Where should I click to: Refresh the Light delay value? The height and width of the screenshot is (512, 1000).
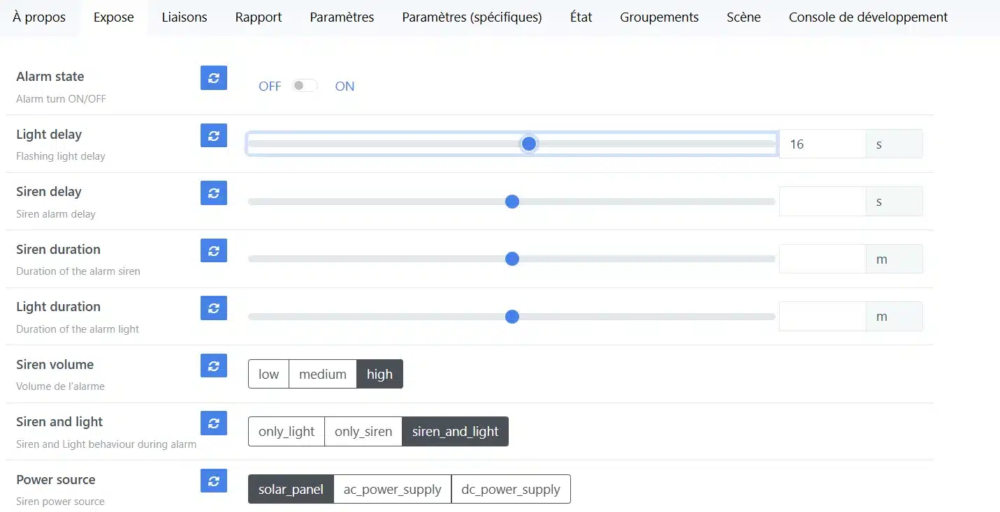[x=214, y=135]
